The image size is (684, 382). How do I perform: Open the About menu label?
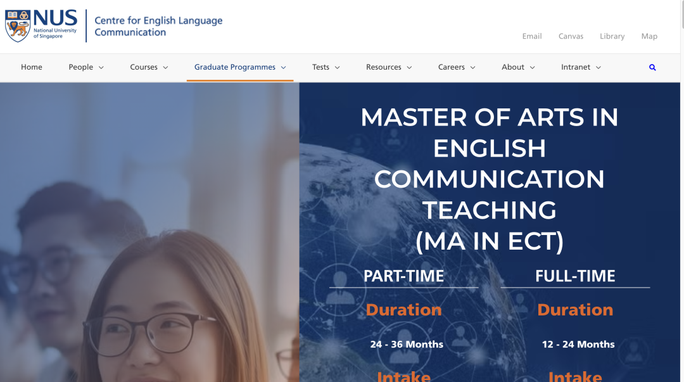pos(512,67)
